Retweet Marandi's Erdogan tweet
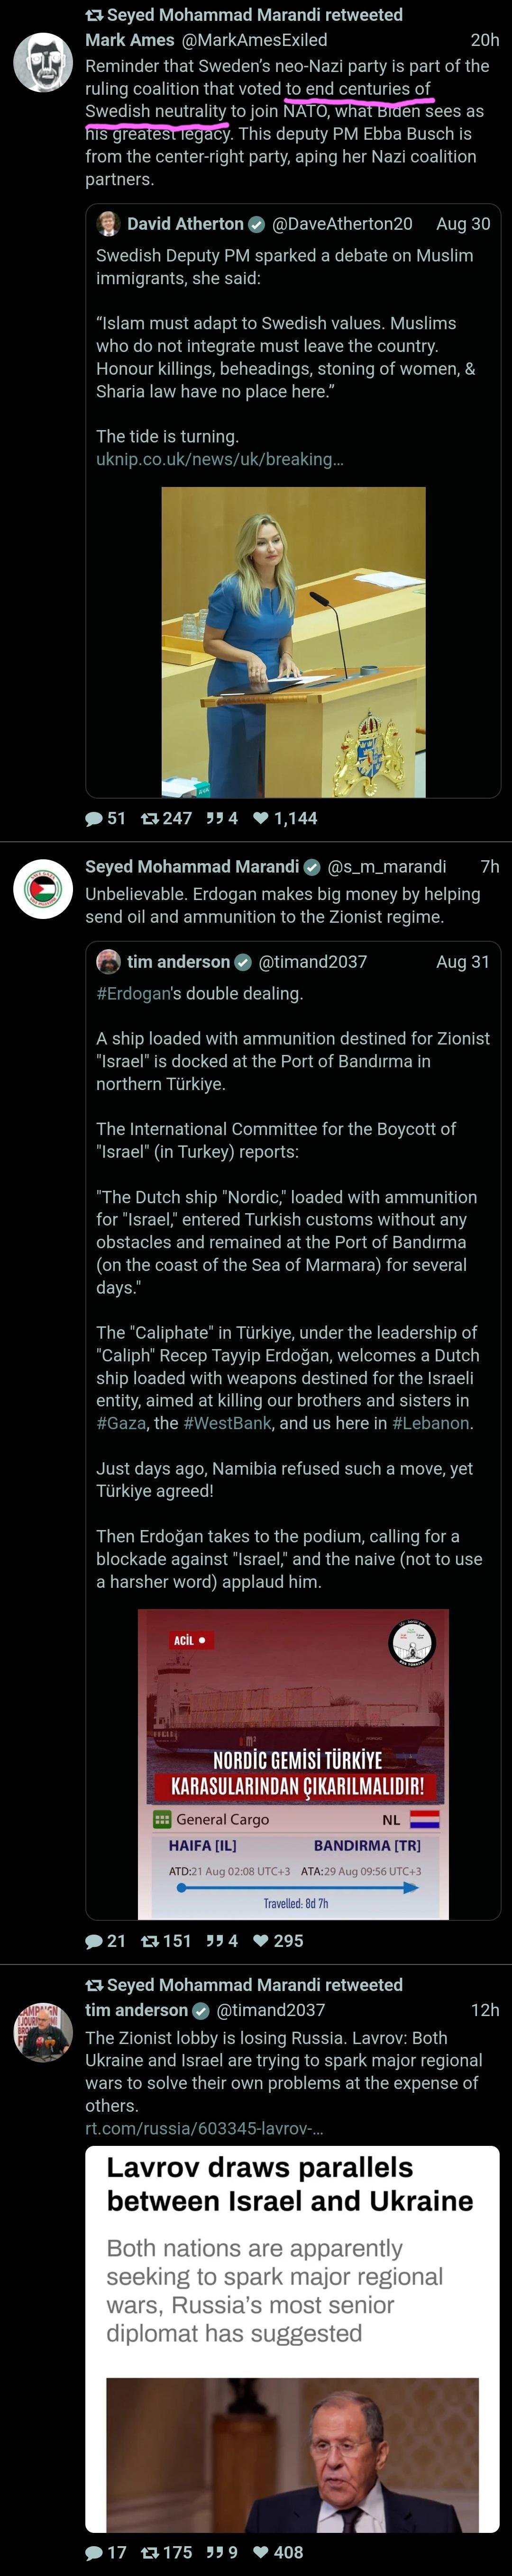512x2576 pixels. pyautogui.click(x=150, y=1940)
